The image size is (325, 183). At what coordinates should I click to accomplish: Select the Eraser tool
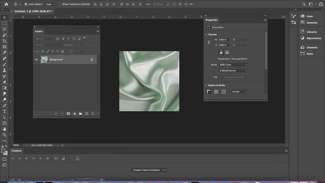(5, 82)
